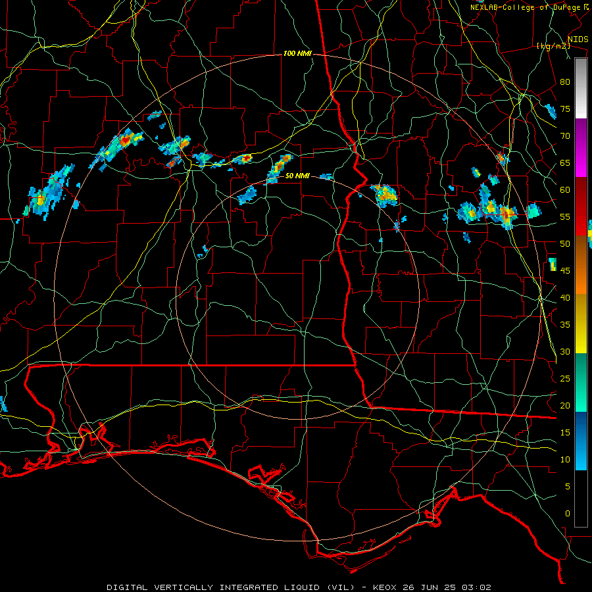Click the gray-white top segment of color scale
Viewport: 592px width, 592px height.
[581, 88]
